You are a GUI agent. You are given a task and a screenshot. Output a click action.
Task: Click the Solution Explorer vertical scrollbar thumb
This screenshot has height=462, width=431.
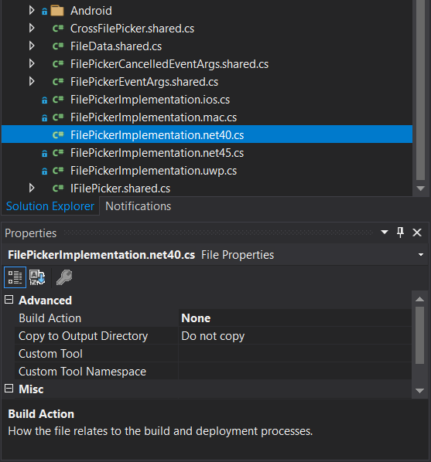[420, 90]
